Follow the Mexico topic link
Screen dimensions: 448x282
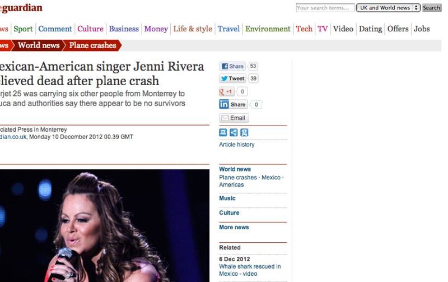point(271,178)
